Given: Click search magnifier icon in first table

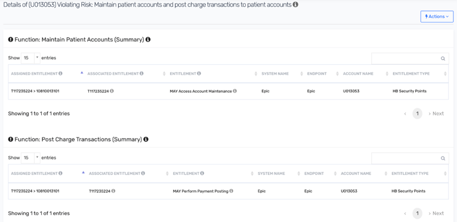Looking at the screenshot, I should [x=443, y=58].
